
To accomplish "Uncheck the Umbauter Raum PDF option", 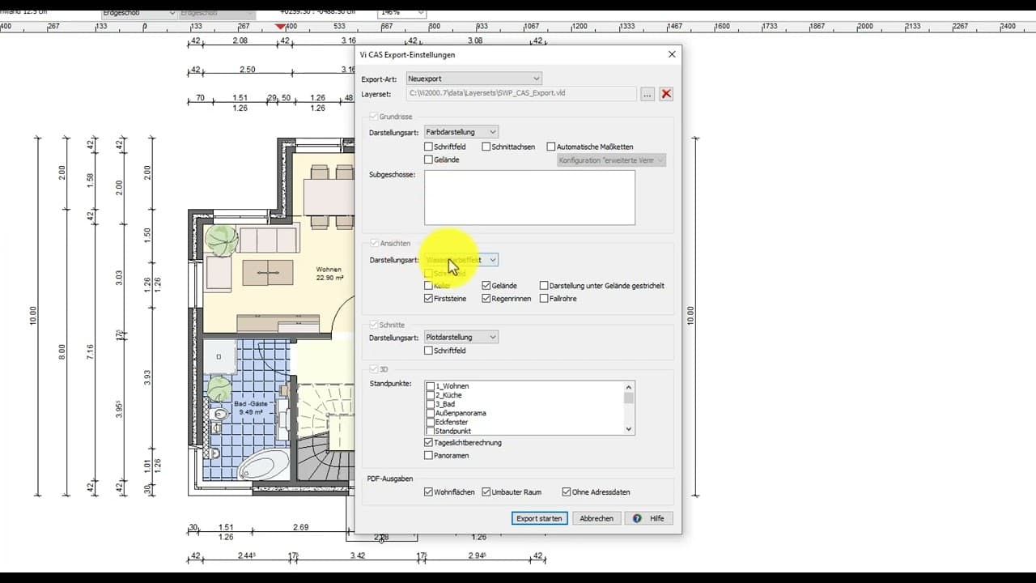I will point(486,492).
